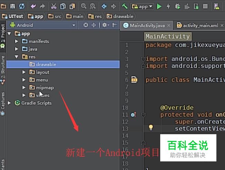Expand the Gradle Scripts node arrow
Image resolution: width=225 pixels, height=170 pixels.
tap(9, 103)
